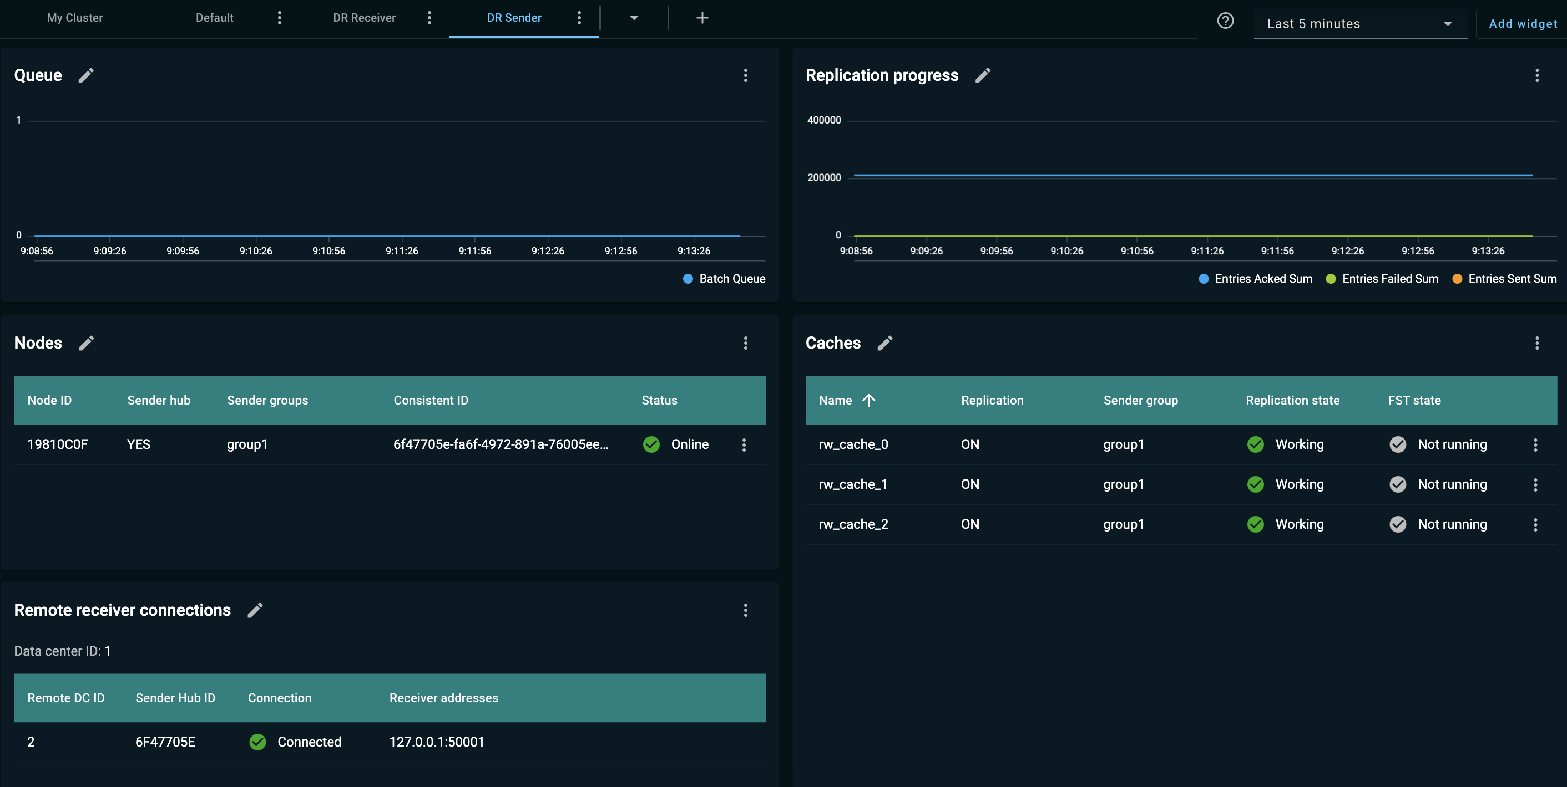Click Not running icon for rw_cache_2
Image resolution: width=1567 pixels, height=787 pixels.
1397,524
